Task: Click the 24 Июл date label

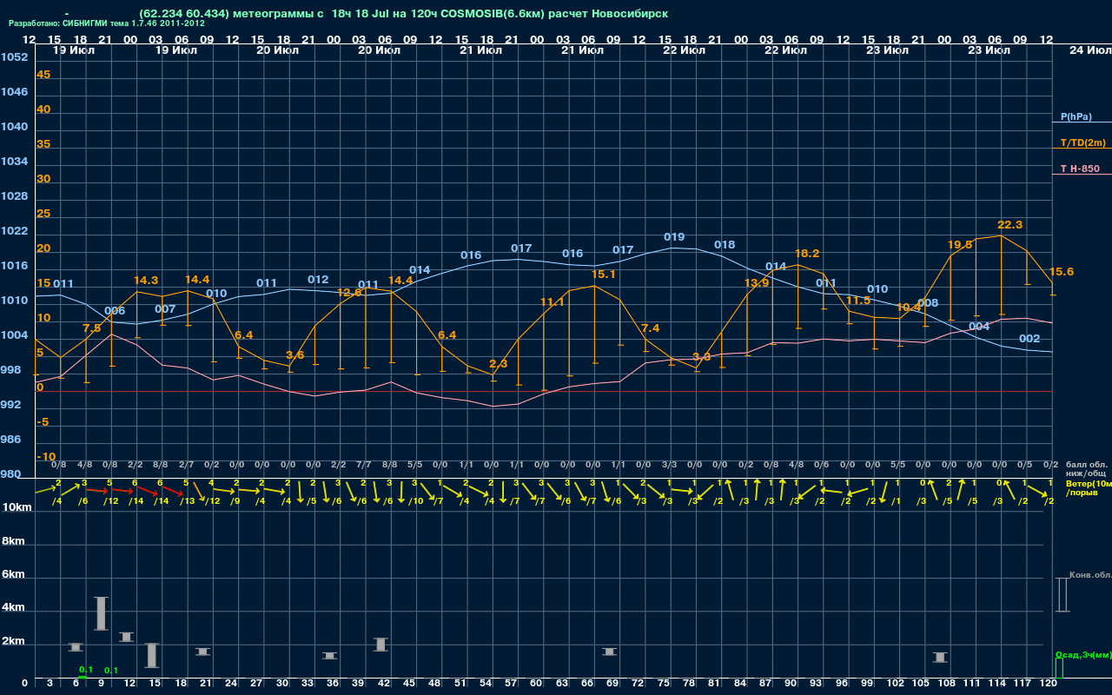Action: tap(1089, 50)
